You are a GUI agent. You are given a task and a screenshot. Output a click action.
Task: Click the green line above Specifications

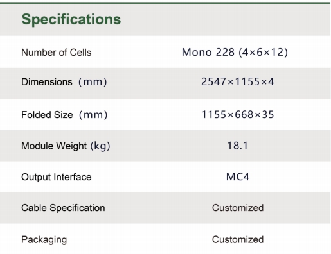point(165,3)
